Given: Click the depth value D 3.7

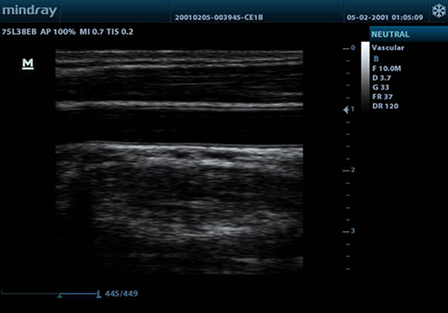Looking at the screenshot, I should click(382, 78).
